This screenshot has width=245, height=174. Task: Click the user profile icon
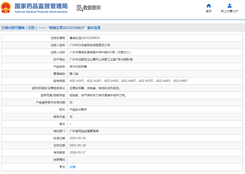click(x=229, y=6)
